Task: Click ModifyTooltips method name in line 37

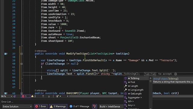Action: 77,54
